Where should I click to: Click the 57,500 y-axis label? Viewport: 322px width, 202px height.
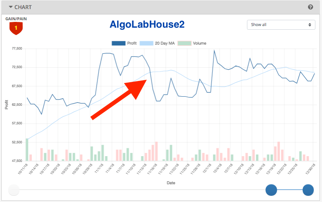pyautogui.click(x=17, y=124)
